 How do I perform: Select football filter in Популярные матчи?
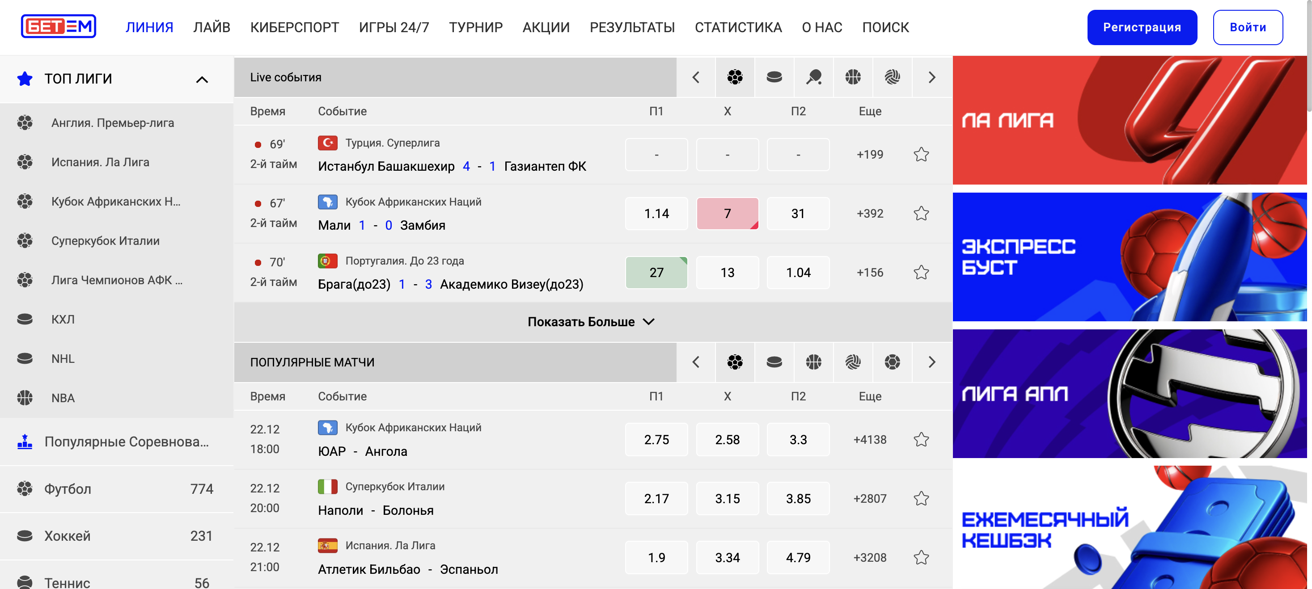pos(734,362)
